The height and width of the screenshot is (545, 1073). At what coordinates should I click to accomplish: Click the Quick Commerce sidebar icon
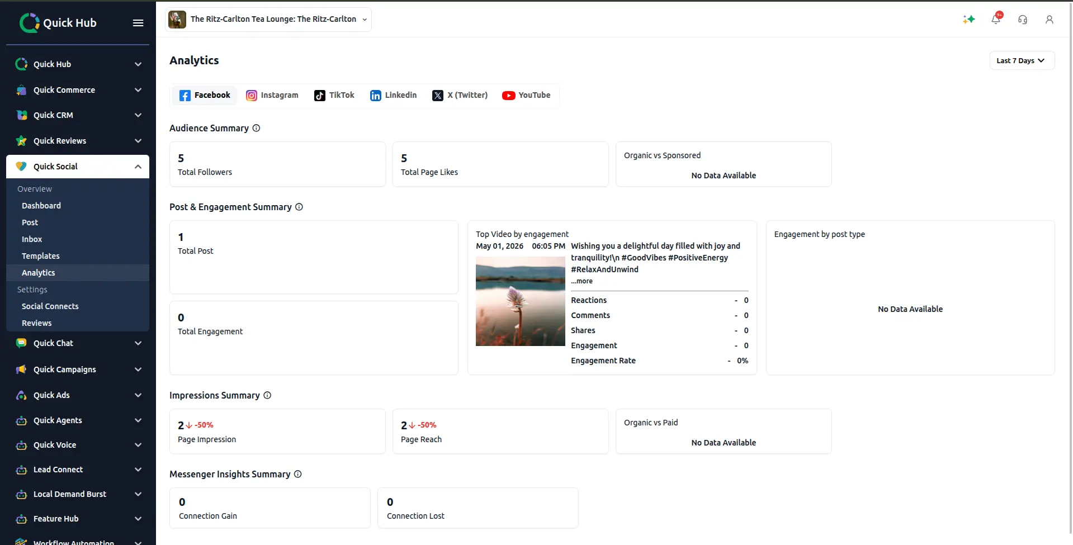[21, 90]
